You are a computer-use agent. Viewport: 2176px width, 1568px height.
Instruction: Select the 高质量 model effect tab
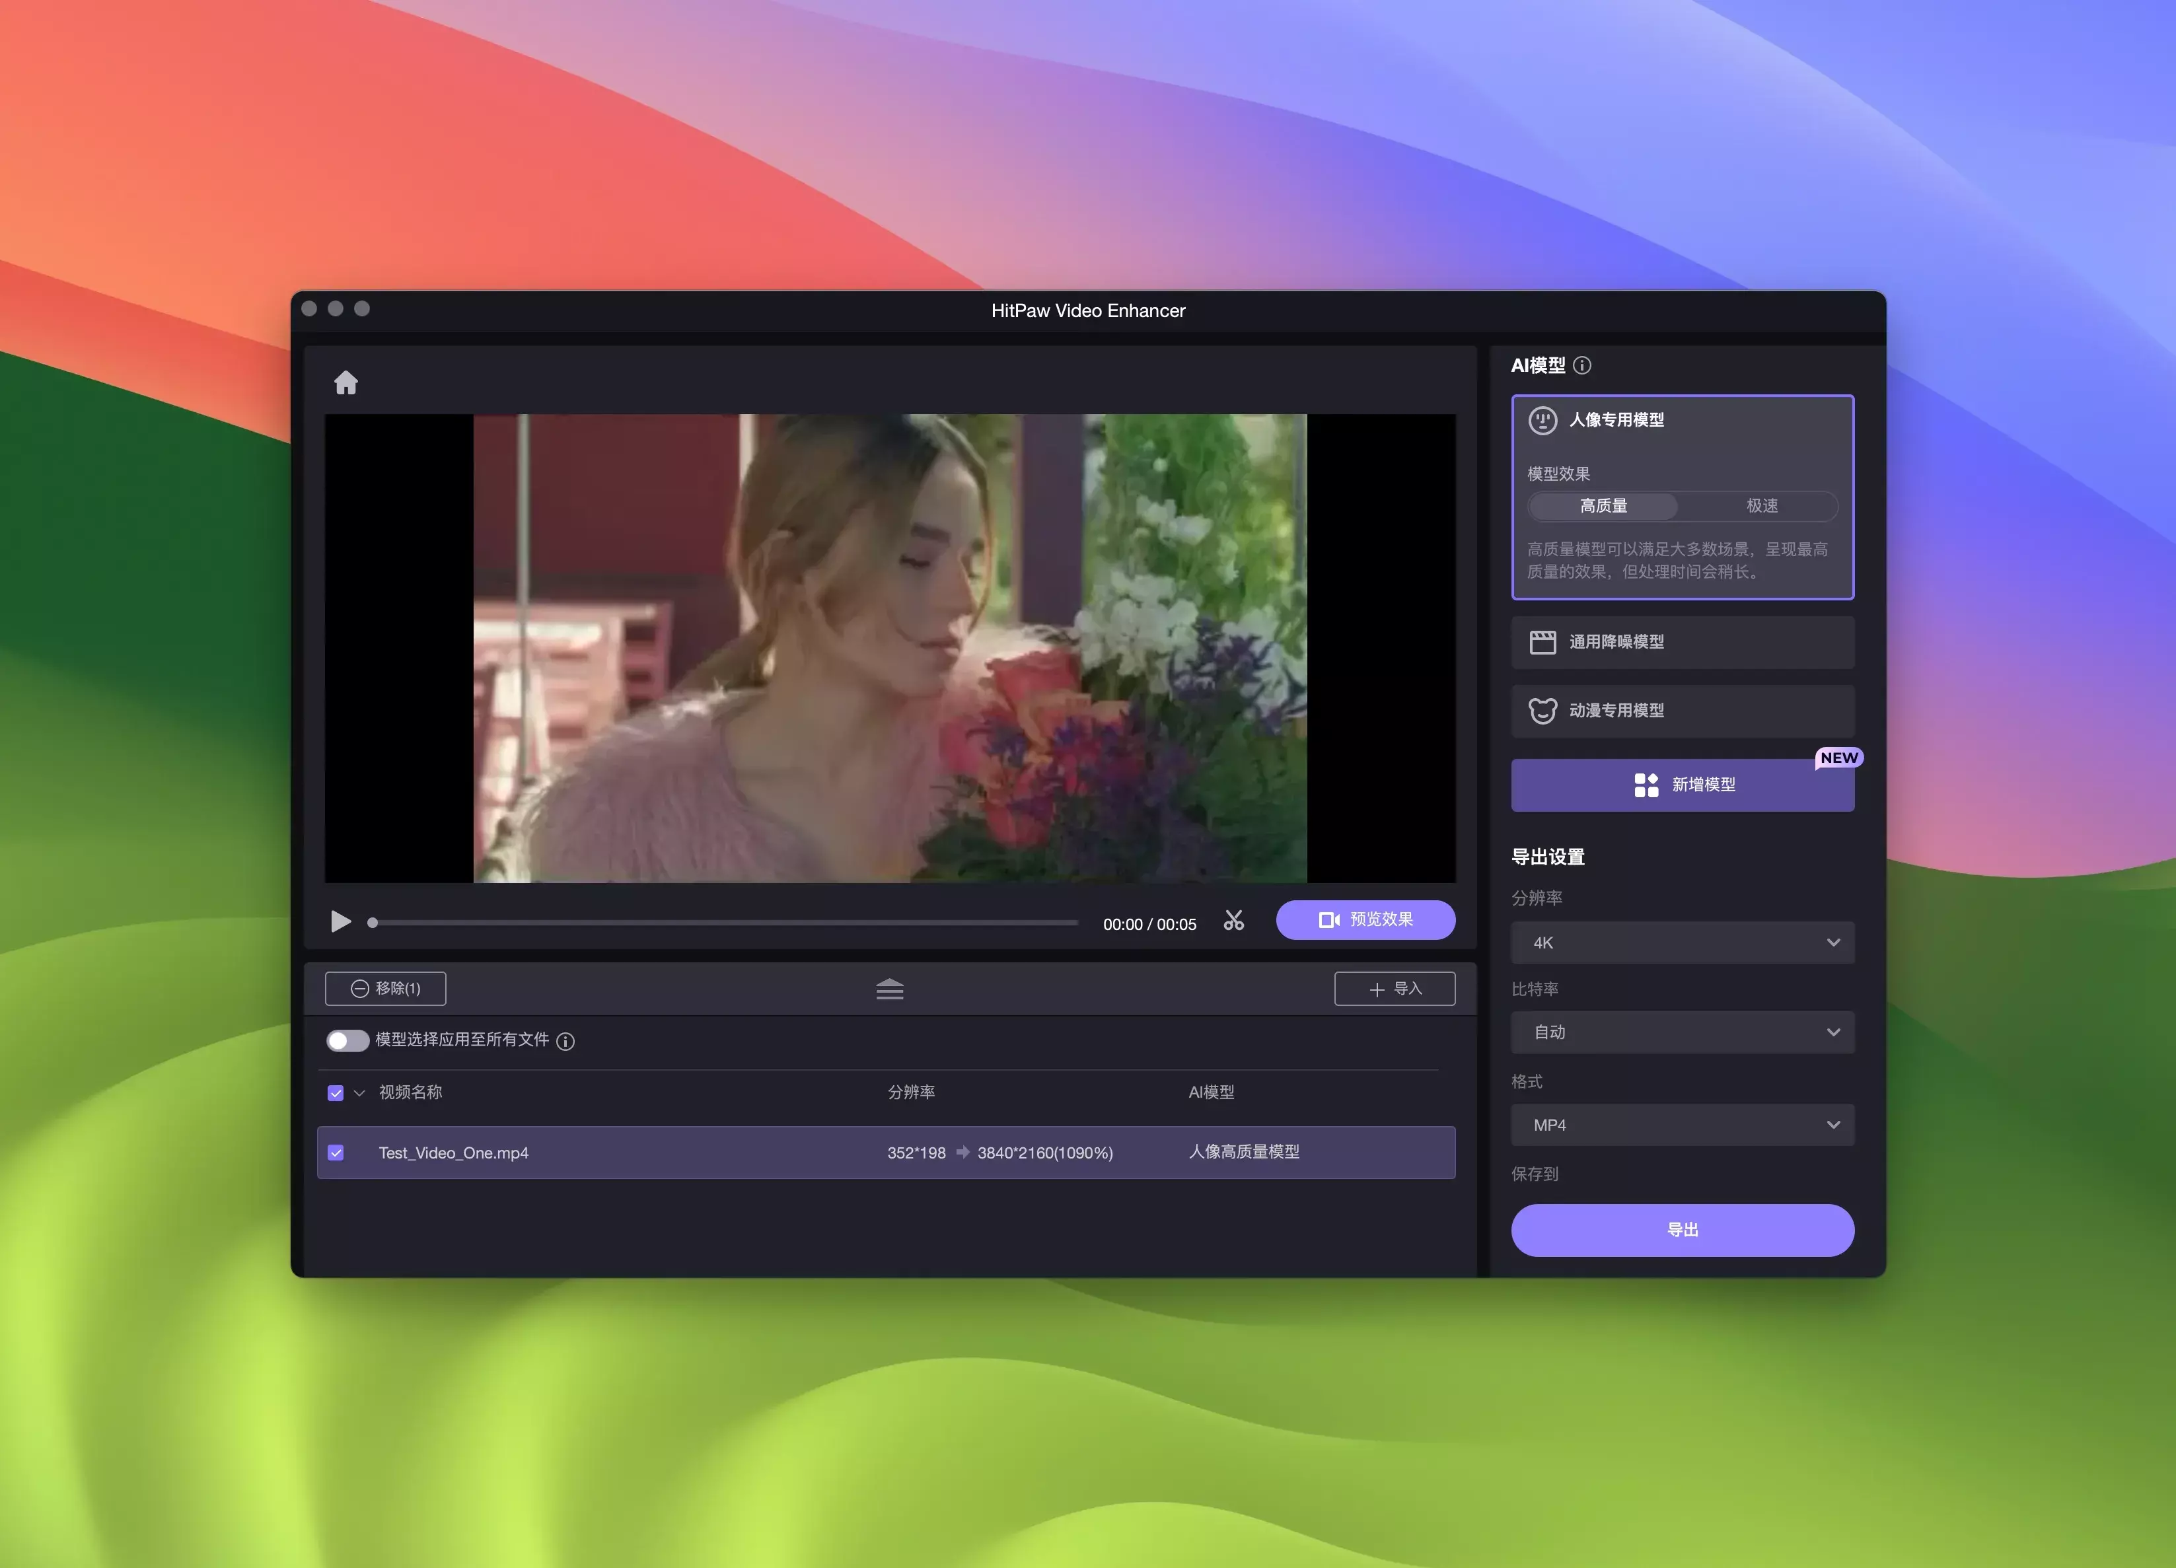pos(1603,505)
